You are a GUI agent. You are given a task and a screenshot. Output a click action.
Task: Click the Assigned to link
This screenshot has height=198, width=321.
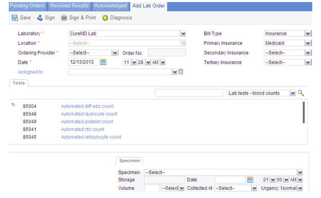[30, 72]
